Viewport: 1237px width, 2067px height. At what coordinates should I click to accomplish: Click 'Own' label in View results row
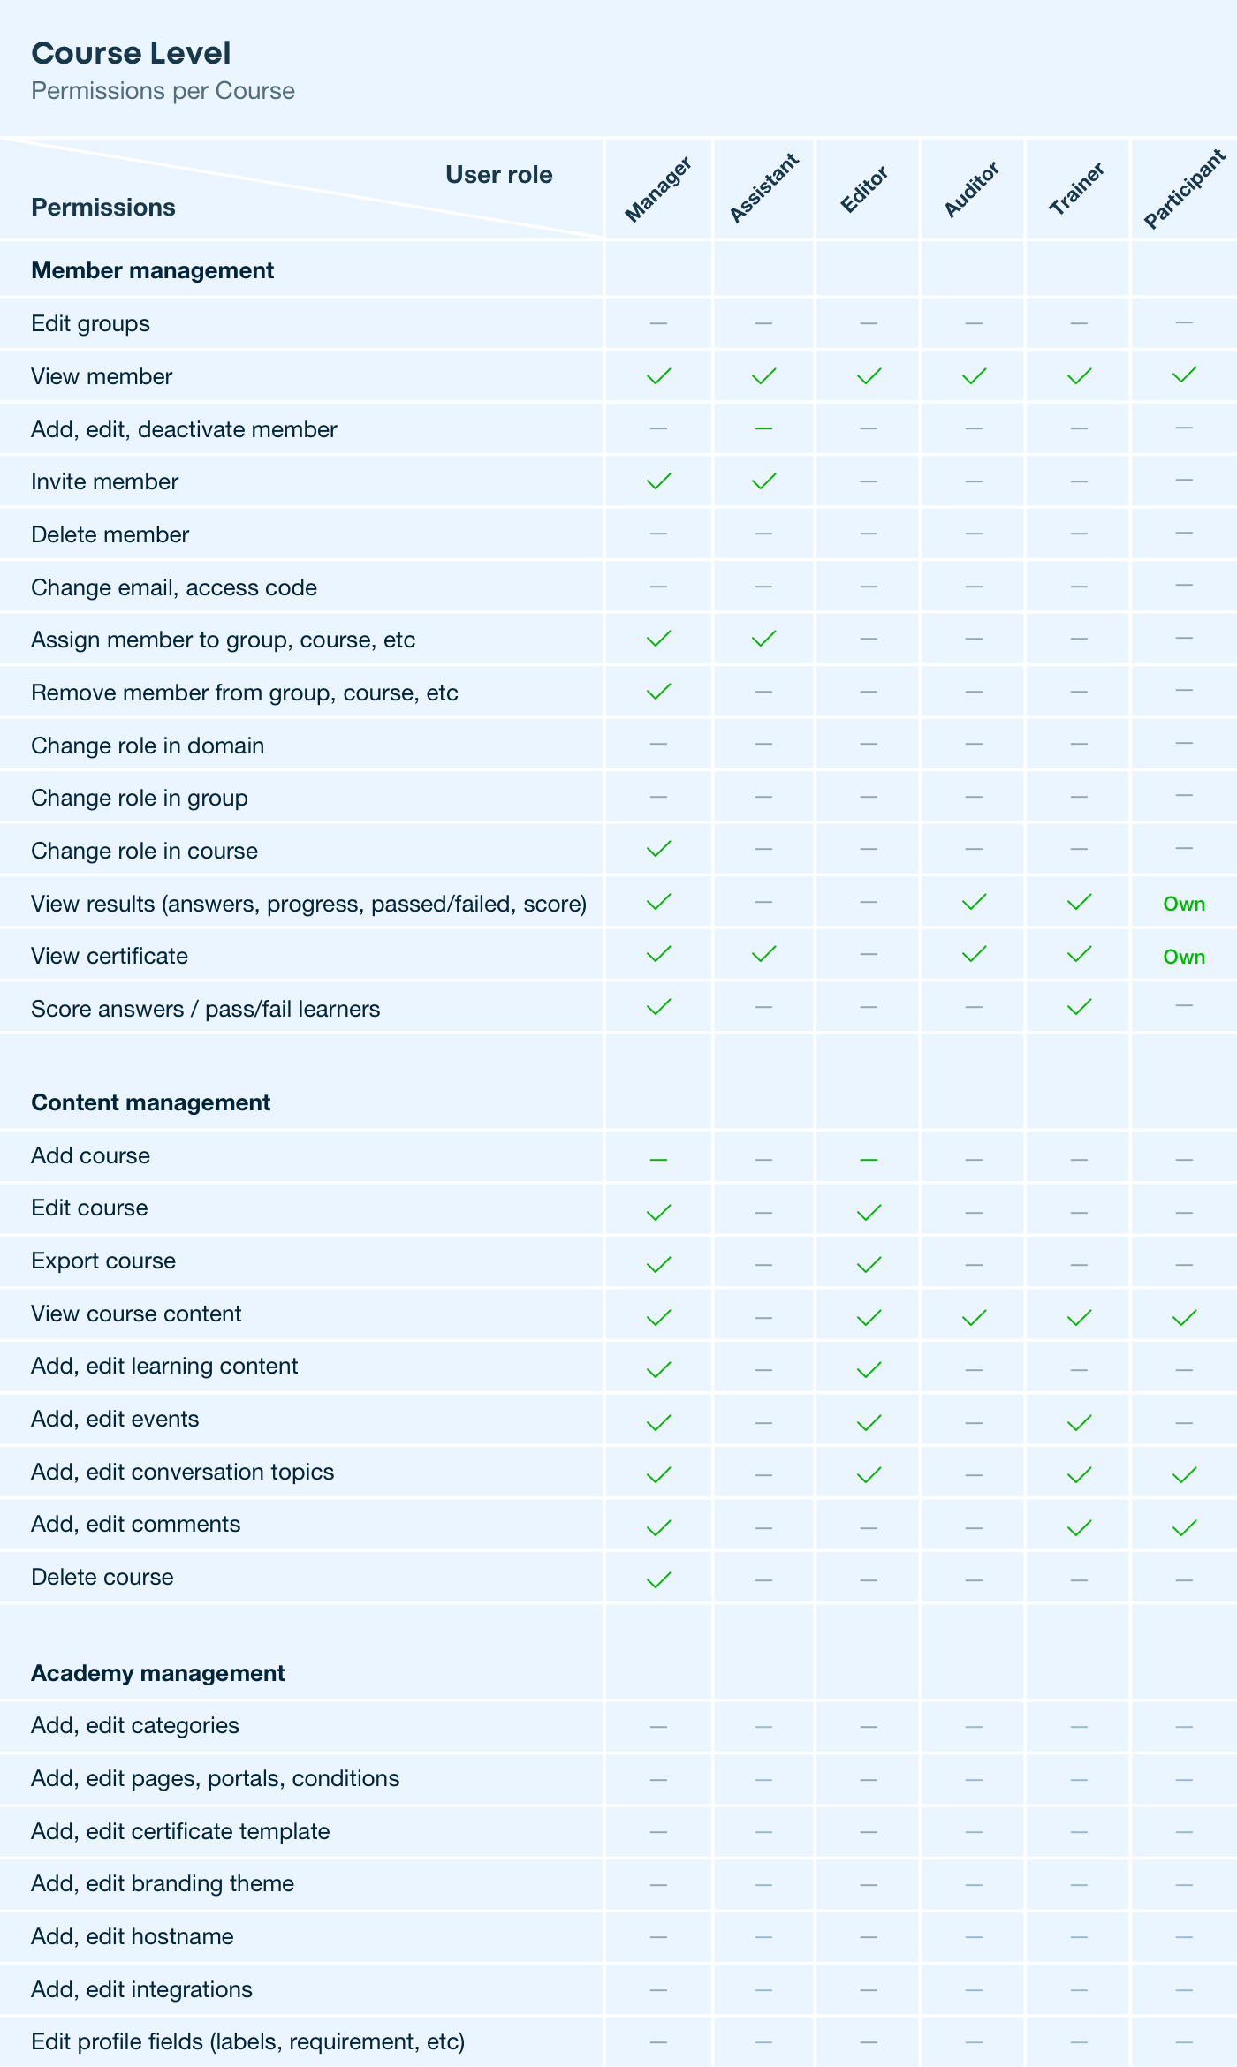coord(1184,904)
